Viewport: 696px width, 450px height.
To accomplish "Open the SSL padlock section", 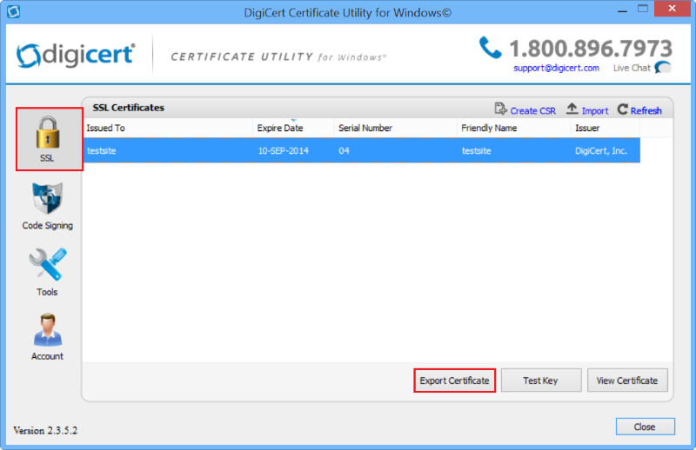I will click(49, 139).
